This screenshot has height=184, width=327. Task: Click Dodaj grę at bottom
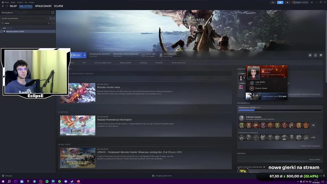tap(7, 176)
